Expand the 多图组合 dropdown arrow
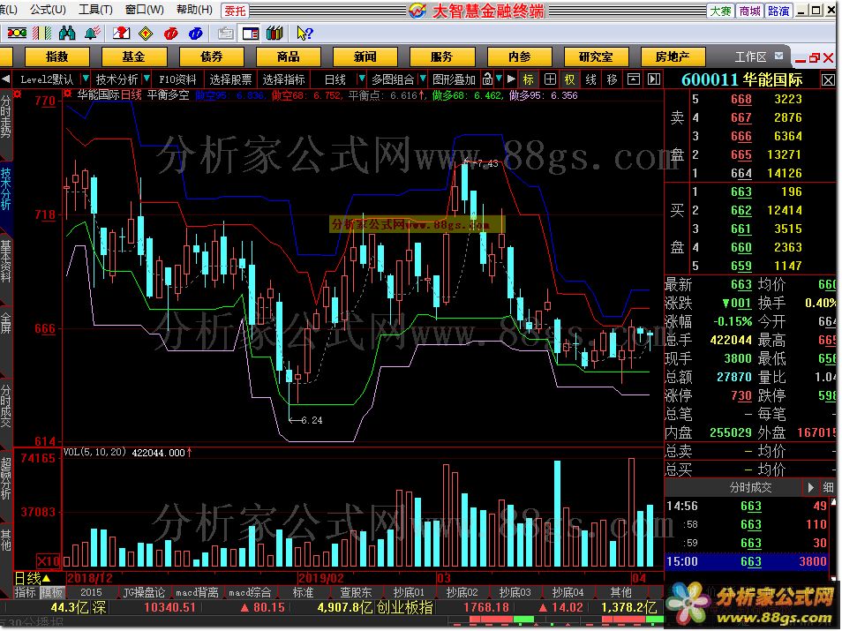The image size is (842, 631). click(423, 79)
